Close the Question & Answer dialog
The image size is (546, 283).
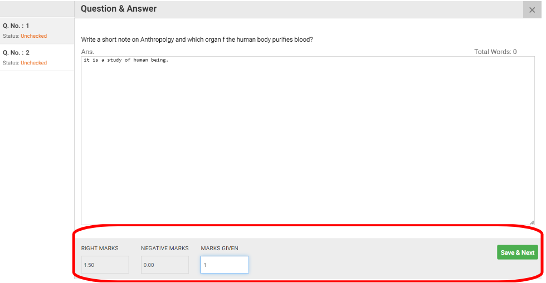[532, 10]
